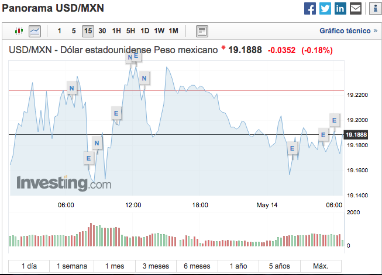The image size is (382, 275).
Task: Click the N news marker near 06:00
Action: point(71,89)
